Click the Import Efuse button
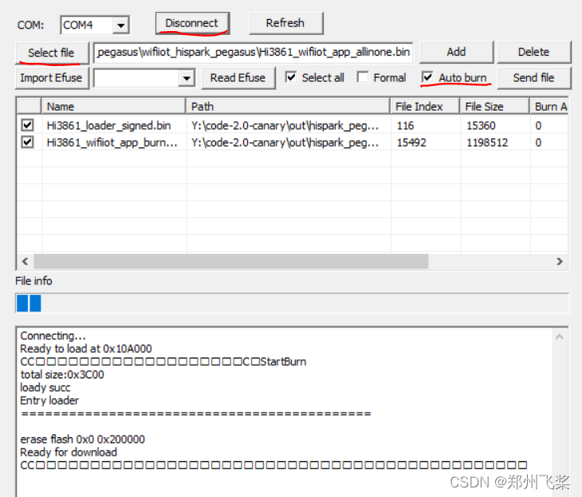 pos(52,78)
